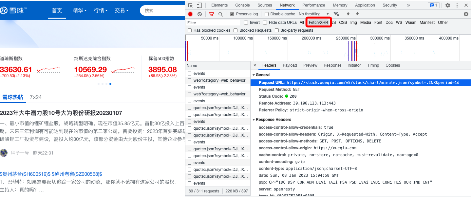Stop recording network log with red button
The width and height of the screenshot is (471, 197).
[x=190, y=14]
